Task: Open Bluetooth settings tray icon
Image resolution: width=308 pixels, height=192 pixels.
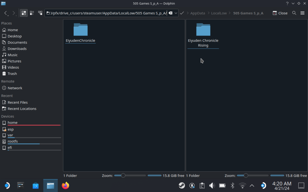Action: [233, 185]
